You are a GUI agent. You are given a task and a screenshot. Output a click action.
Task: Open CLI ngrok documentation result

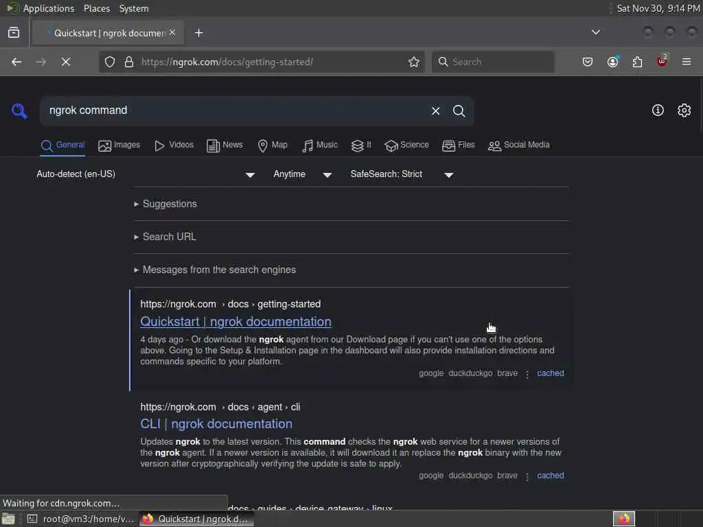[x=216, y=424]
